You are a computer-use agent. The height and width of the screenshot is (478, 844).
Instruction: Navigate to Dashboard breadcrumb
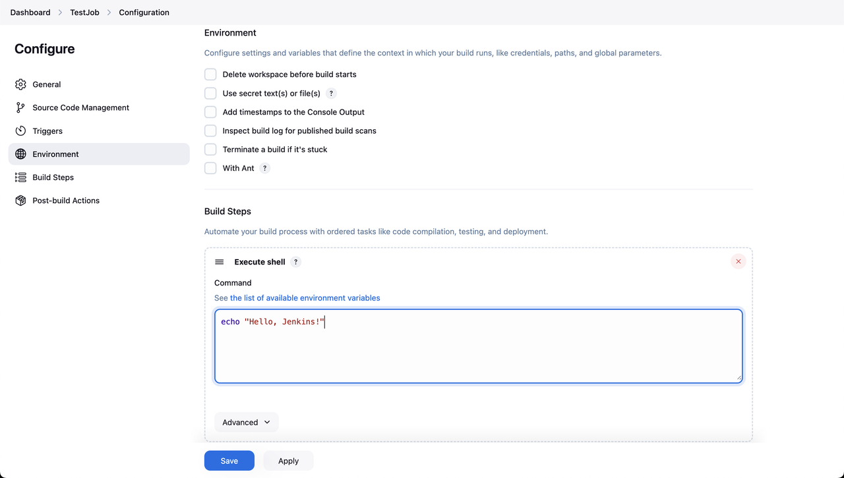(x=30, y=13)
